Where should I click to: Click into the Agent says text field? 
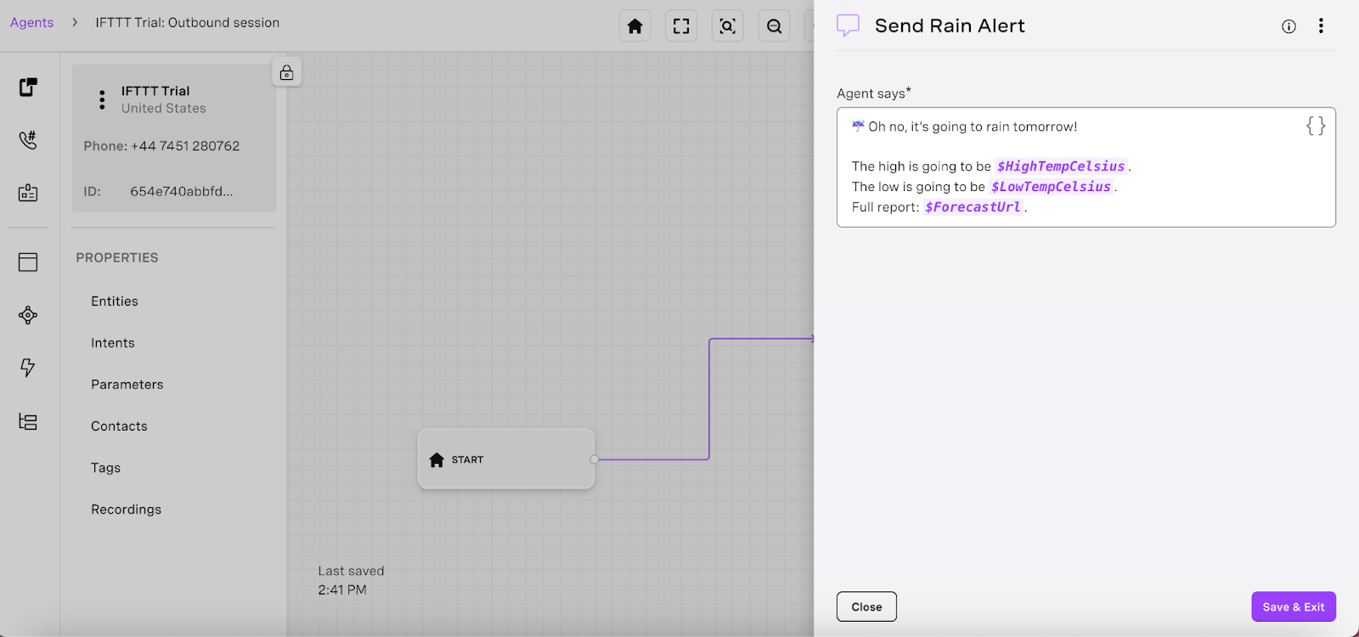click(x=1086, y=167)
